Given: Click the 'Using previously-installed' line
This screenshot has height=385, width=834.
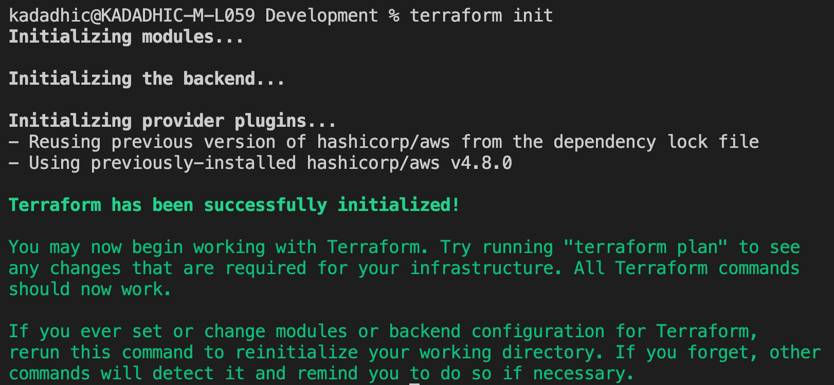Looking at the screenshot, I should (260, 163).
